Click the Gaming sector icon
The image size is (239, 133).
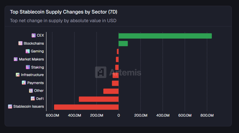click(28, 51)
